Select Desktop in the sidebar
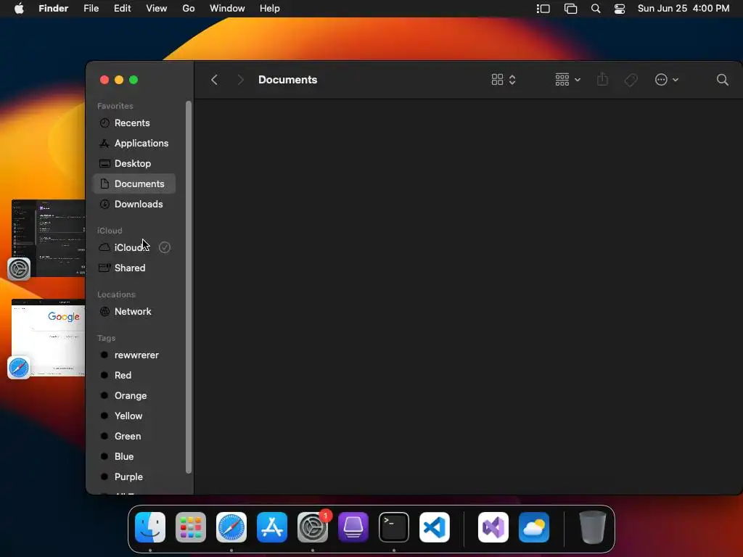 click(x=134, y=163)
